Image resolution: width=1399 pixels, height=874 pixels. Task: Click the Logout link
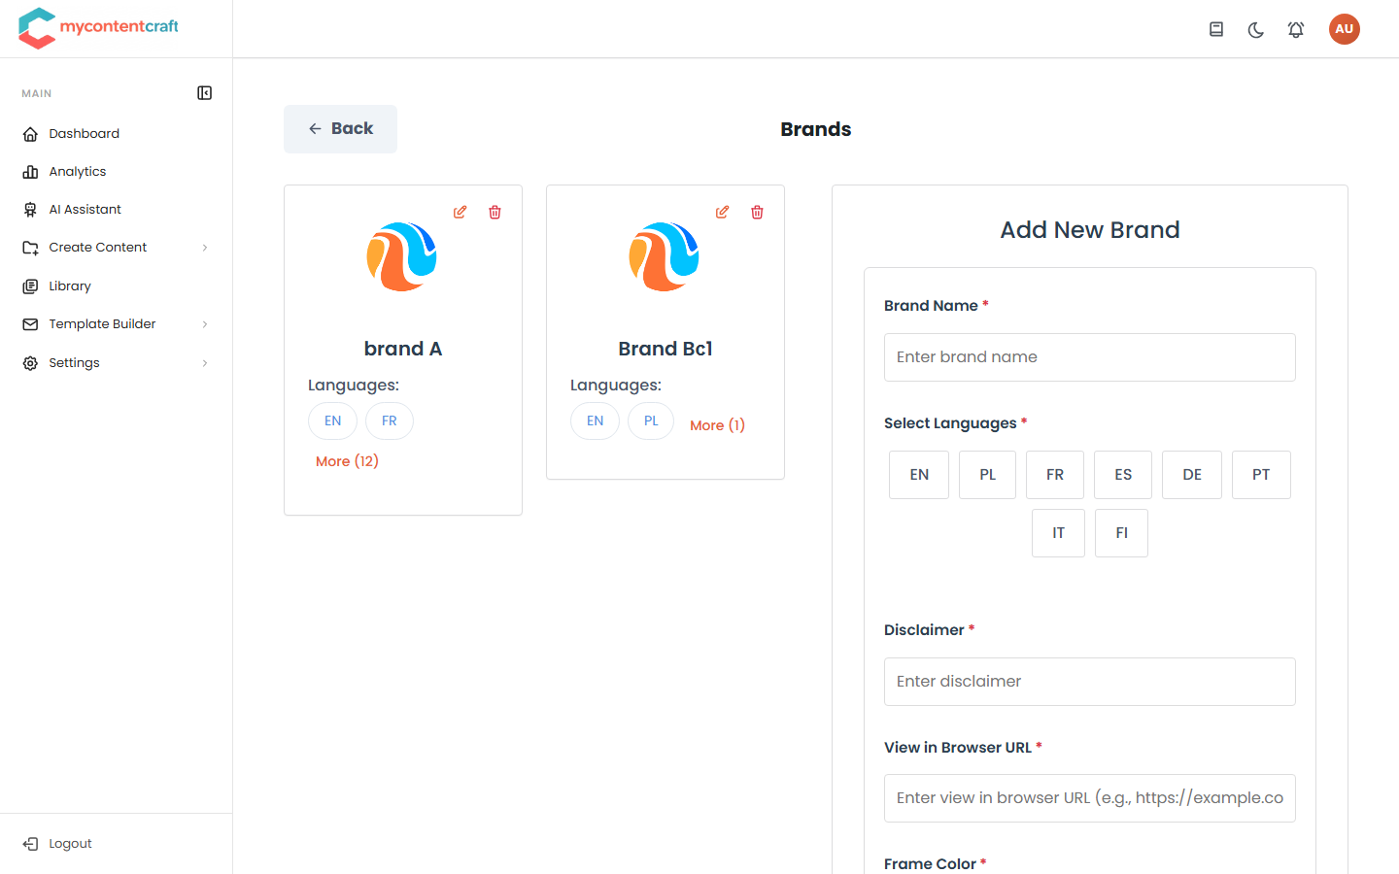(x=58, y=844)
